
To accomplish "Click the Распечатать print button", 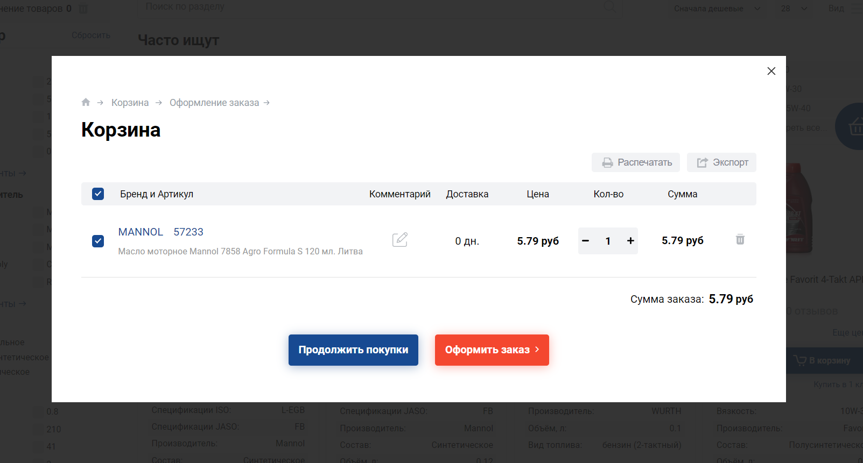I will (636, 162).
